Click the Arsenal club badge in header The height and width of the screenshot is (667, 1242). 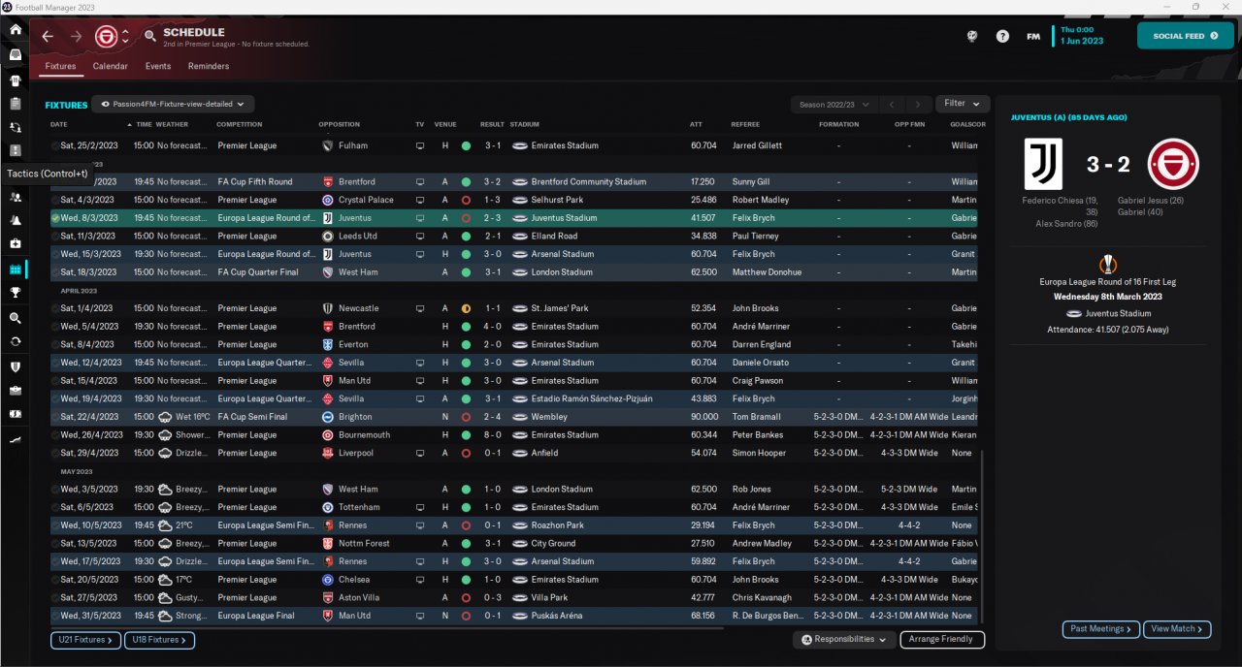point(106,37)
